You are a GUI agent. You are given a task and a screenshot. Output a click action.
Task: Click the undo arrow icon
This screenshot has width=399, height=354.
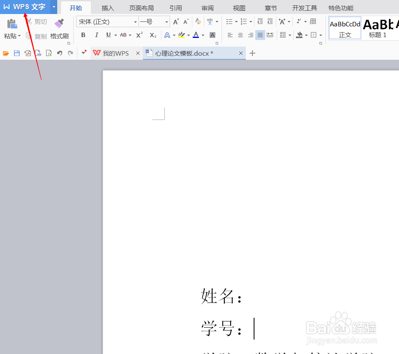coord(60,53)
